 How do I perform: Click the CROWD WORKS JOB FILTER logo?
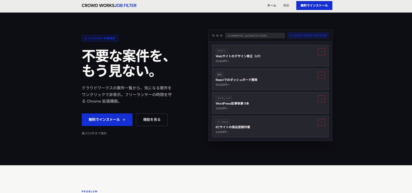pos(109,5)
